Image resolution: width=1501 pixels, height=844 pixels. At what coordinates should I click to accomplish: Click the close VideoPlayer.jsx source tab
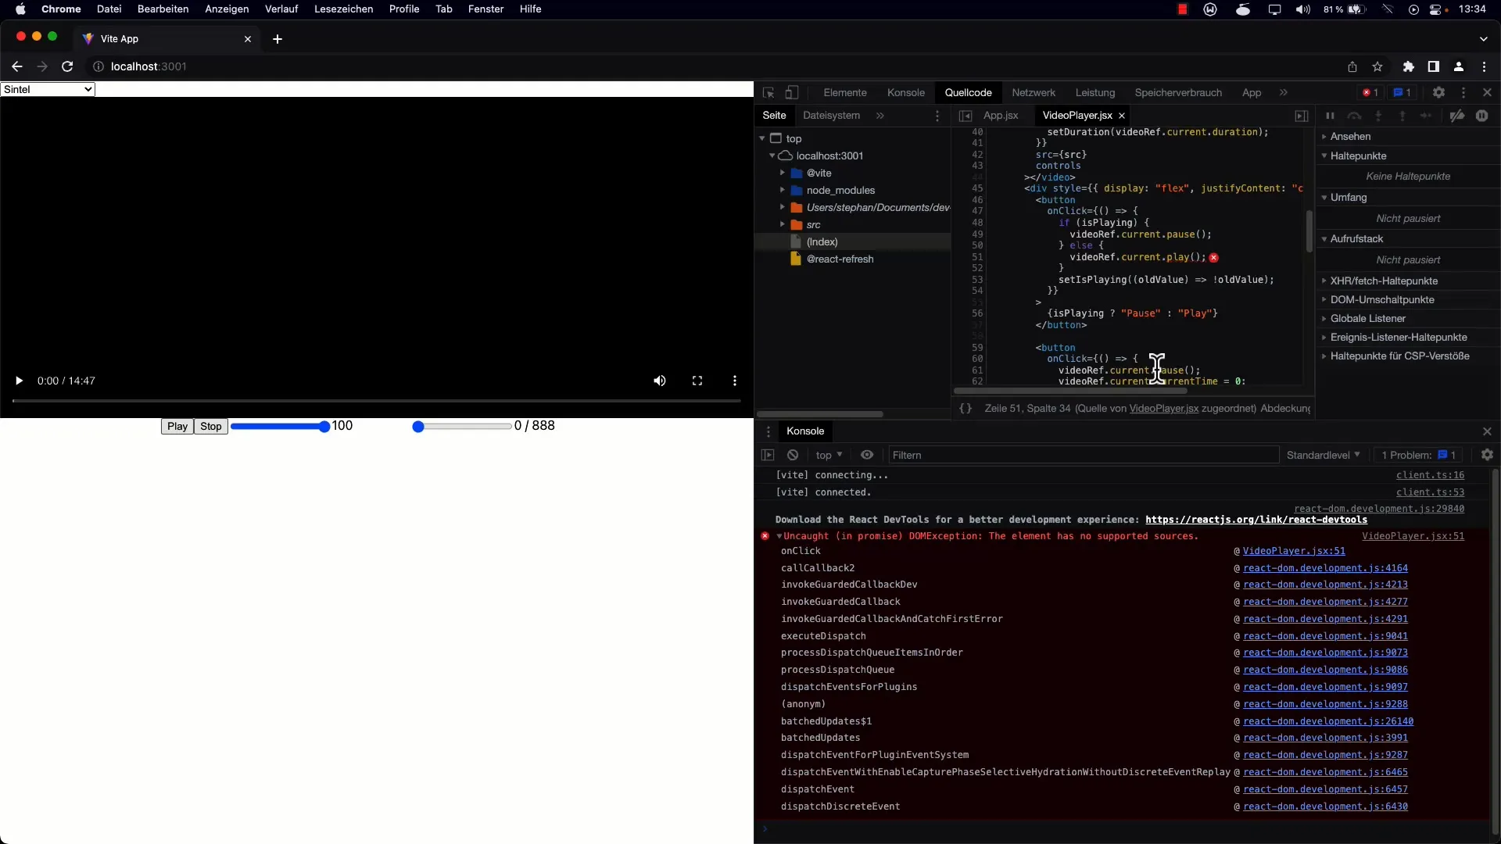coord(1122,114)
